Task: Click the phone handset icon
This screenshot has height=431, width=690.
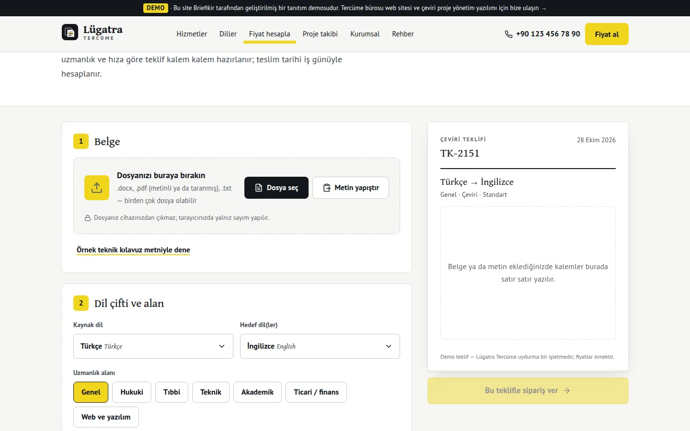Action: [508, 34]
